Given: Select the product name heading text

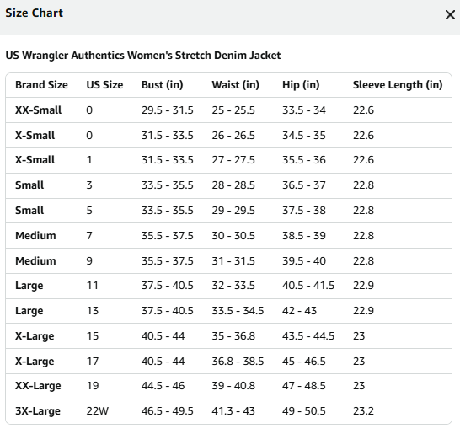Looking at the screenshot, I should click(143, 55).
